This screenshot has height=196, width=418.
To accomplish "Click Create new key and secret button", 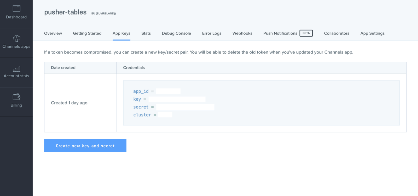I will (85, 145).
